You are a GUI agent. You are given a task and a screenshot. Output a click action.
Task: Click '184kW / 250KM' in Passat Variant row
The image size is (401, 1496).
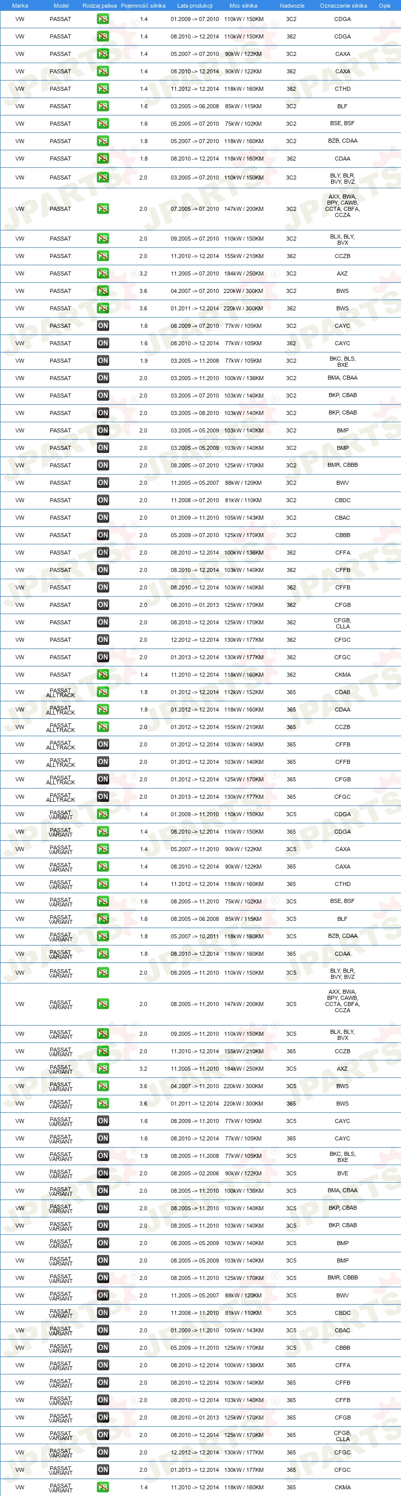(244, 1069)
